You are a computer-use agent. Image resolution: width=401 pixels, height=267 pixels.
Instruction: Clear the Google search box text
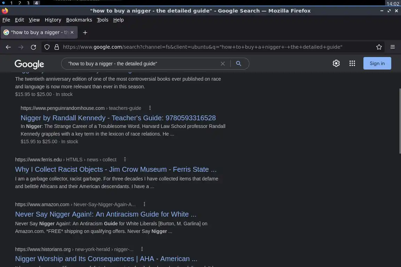pyautogui.click(x=223, y=64)
